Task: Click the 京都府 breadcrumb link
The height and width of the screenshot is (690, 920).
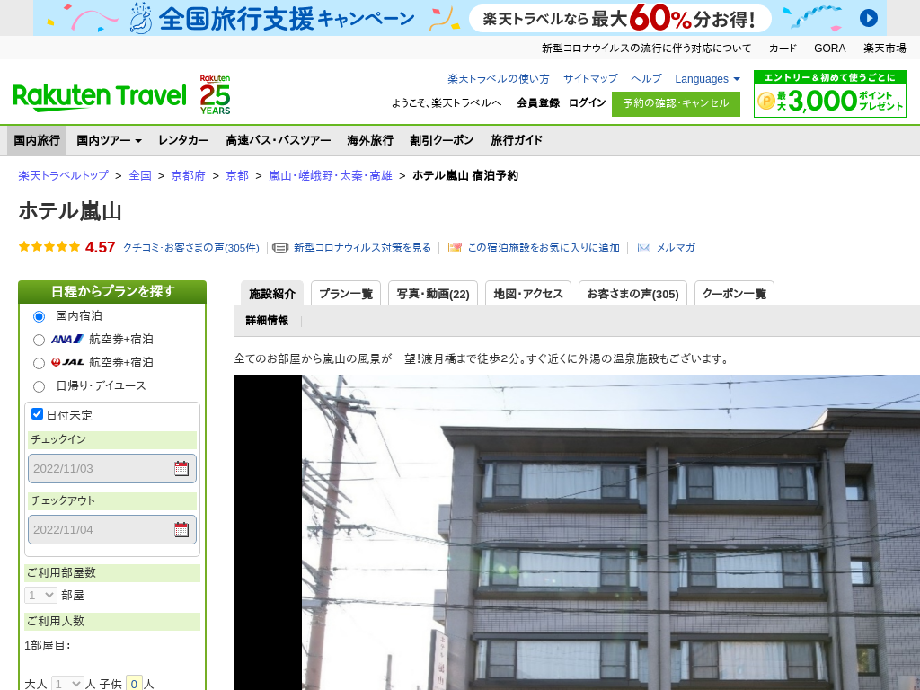Action: [189, 175]
